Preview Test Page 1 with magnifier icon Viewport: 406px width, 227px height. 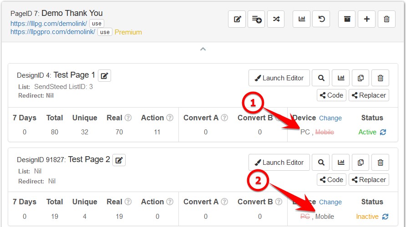coord(321,78)
